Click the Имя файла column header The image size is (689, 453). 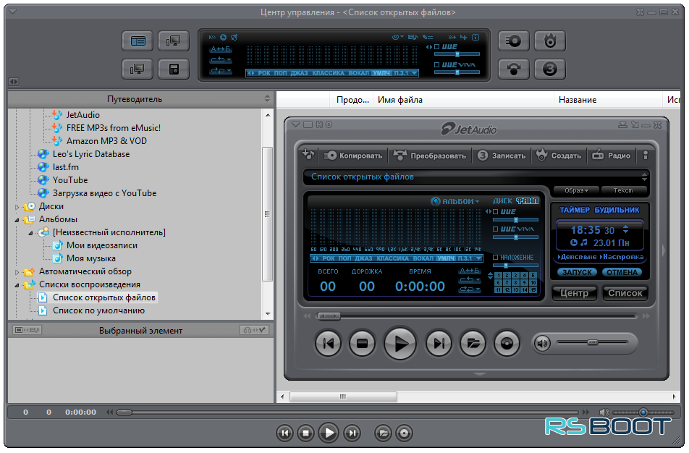pos(463,100)
